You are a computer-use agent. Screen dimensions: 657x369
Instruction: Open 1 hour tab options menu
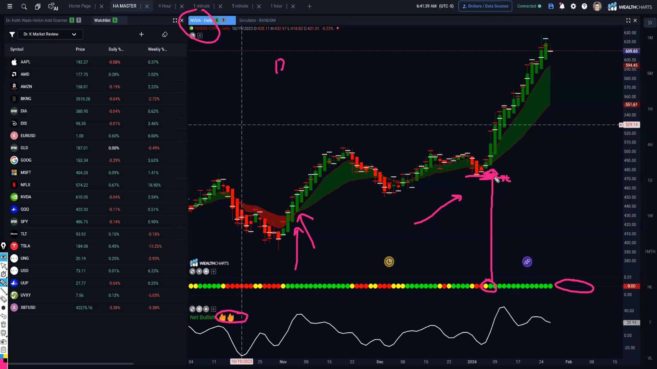pyautogui.click(x=287, y=6)
